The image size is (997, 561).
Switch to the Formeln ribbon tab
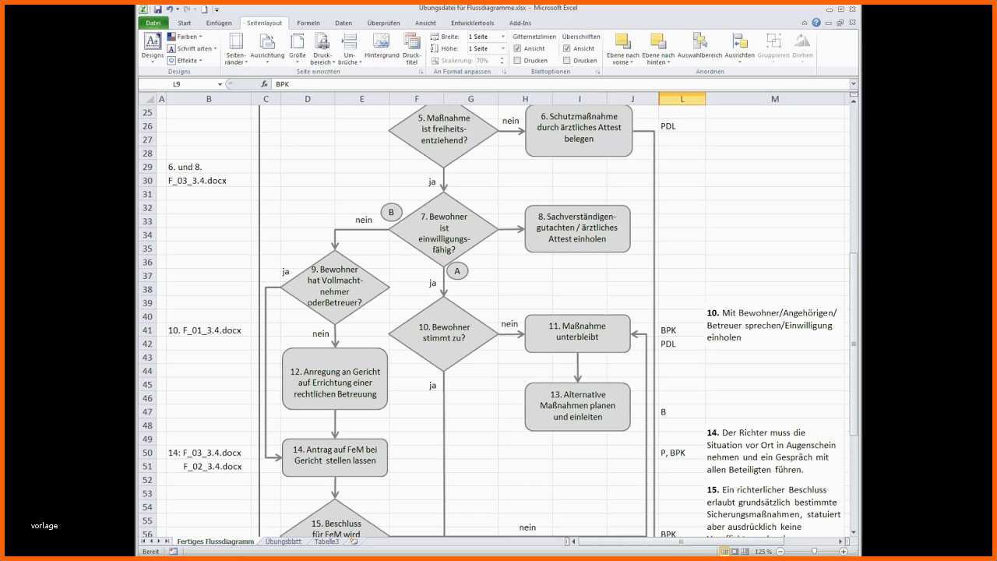click(x=308, y=23)
